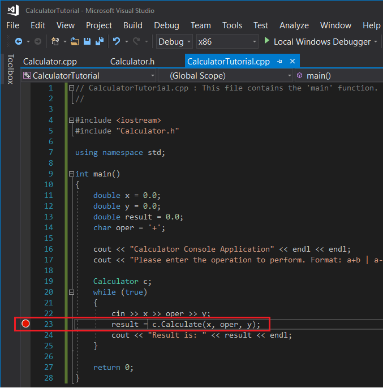Click the Navigate Backward arrow icon
Image resolution: width=383 pixels, height=388 pixels.
pos(18,41)
